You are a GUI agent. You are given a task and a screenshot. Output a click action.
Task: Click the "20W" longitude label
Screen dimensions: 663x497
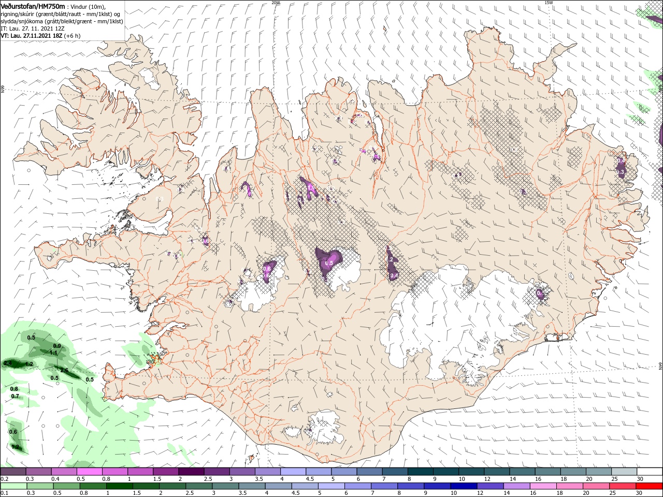[x=276, y=3]
